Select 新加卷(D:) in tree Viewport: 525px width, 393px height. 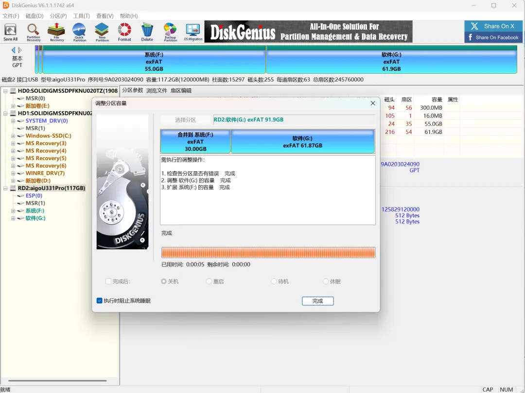tap(38, 181)
